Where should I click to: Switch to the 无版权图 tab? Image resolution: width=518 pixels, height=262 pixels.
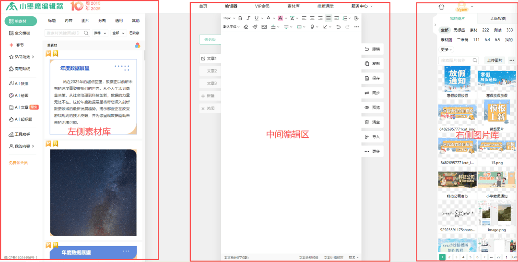497,18
